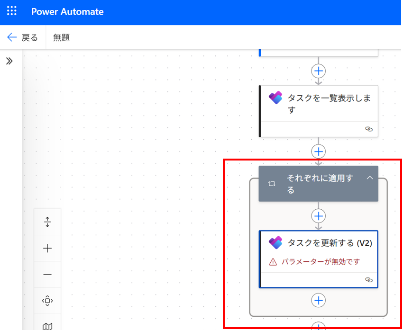Click the fit-to-height canvas control
Viewport: 403px width, 330px height.
pos(47,222)
